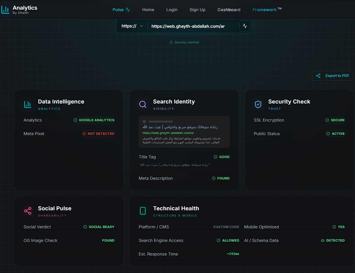Click the Social Pulse share icon
The image size is (355, 273).
28,211
